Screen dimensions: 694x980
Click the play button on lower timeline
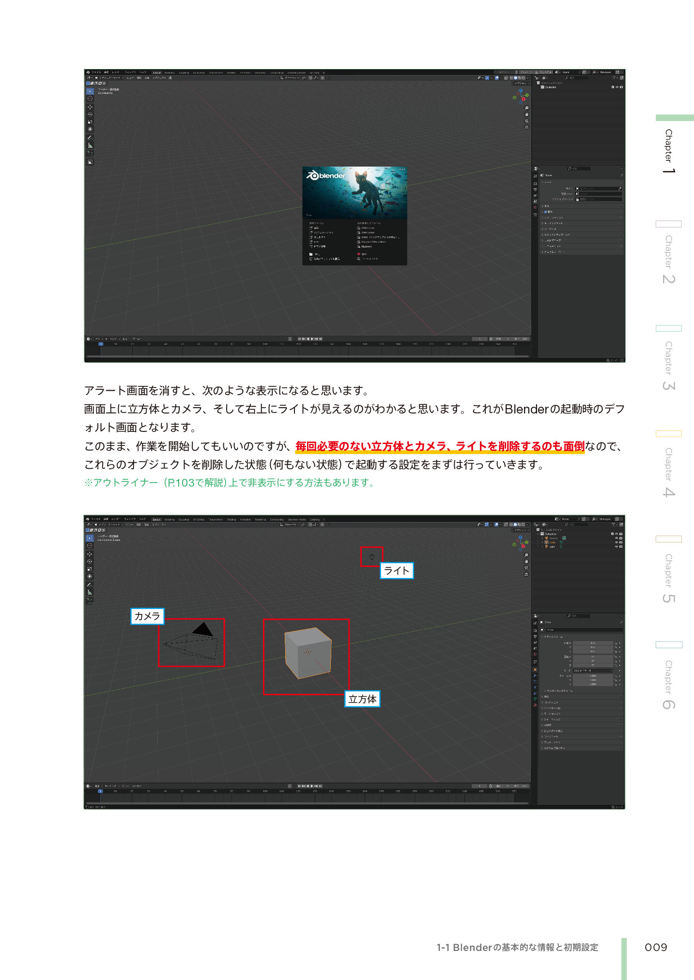312,786
